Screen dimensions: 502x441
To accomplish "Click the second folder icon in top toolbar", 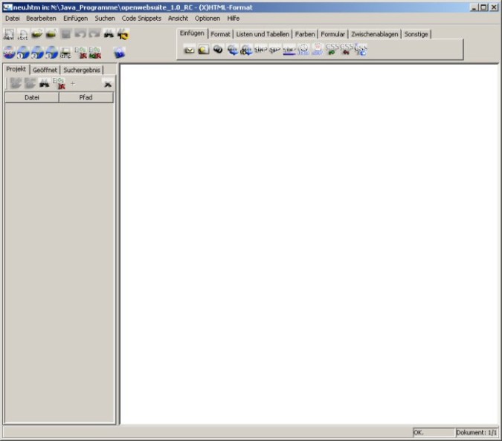I will pyautogui.click(x=51, y=33).
